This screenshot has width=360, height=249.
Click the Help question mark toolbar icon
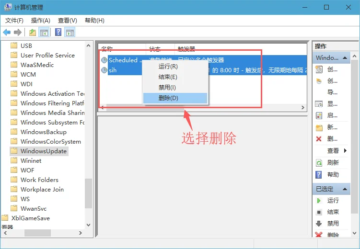pyautogui.click(x=58, y=32)
